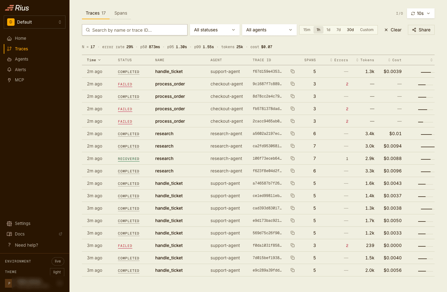Open the Home sidebar item
The image size is (447, 292).
pyautogui.click(x=34, y=38)
